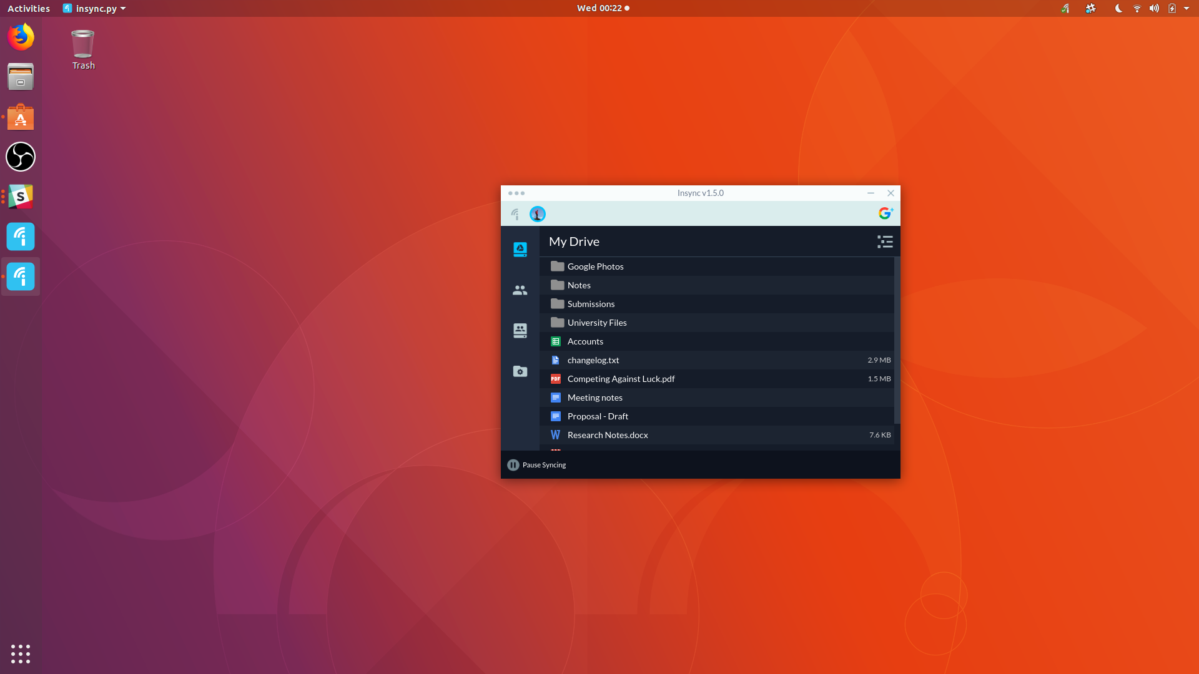The height and width of the screenshot is (674, 1199).
Task: Launch Firefox from the dock
Action: point(21,37)
